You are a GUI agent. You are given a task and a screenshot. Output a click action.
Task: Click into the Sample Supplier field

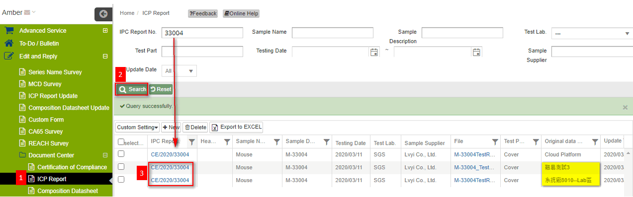click(592, 52)
